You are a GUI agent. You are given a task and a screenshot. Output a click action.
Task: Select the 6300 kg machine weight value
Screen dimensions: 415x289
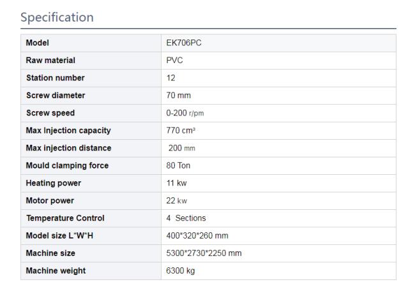click(181, 270)
